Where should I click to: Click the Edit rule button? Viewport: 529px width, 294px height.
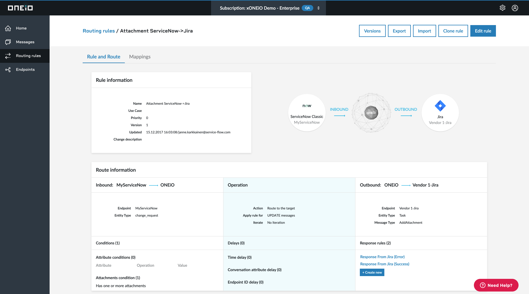pyautogui.click(x=483, y=31)
